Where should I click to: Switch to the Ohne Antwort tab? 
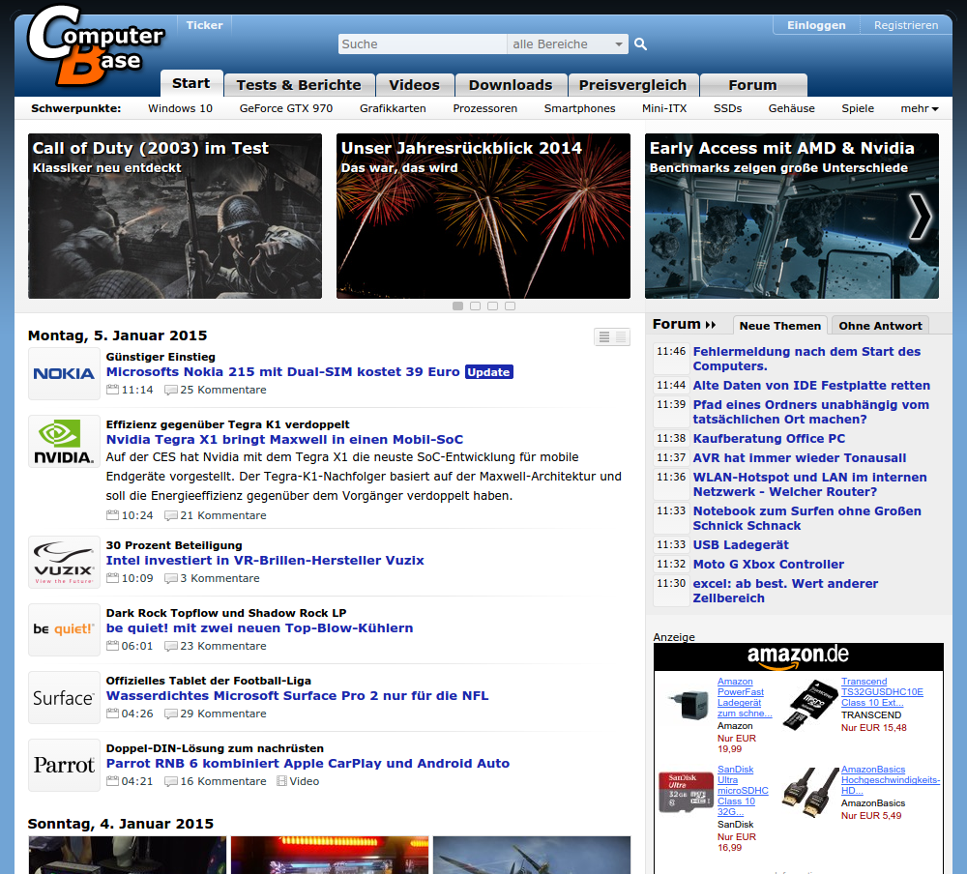pyautogui.click(x=881, y=326)
